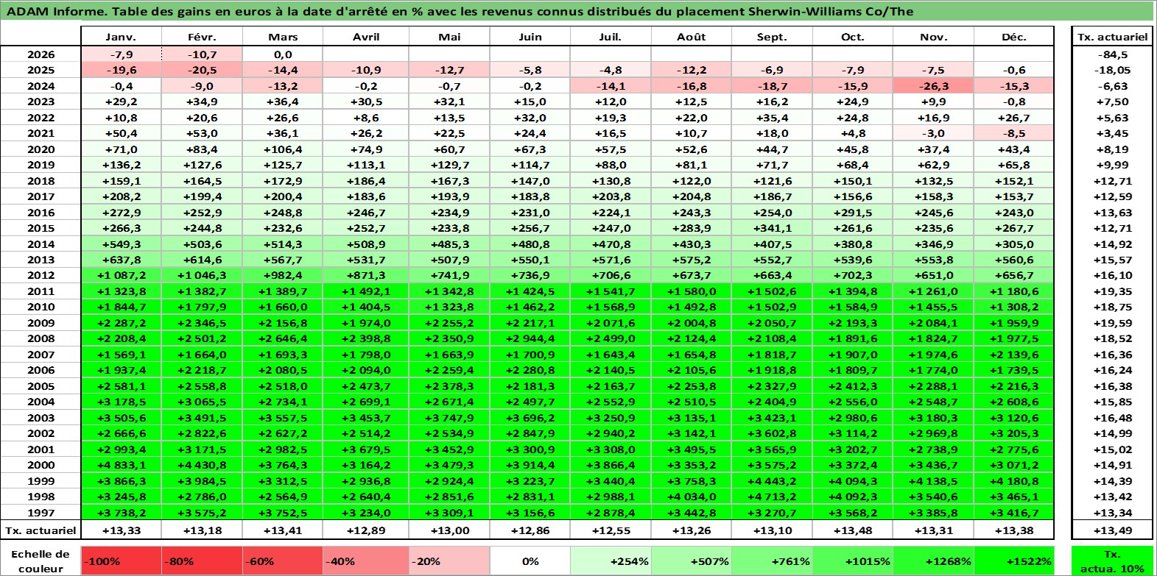Click the +4 443,2 cell for September 1999
The width and height of the screenshot is (1157, 576).
[x=772, y=481]
